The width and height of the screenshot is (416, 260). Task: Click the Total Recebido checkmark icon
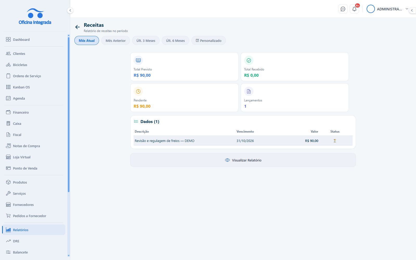[249, 60]
